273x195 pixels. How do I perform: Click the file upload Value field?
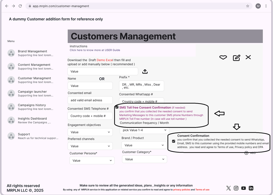pos(103,71)
